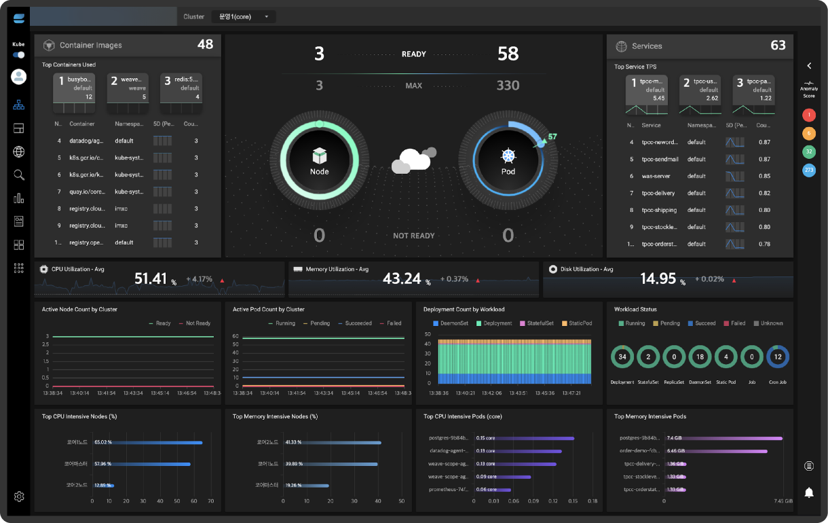This screenshot has width=828, height=523.
Task: Select the datadog/ag... container row
Action: point(128,141)
